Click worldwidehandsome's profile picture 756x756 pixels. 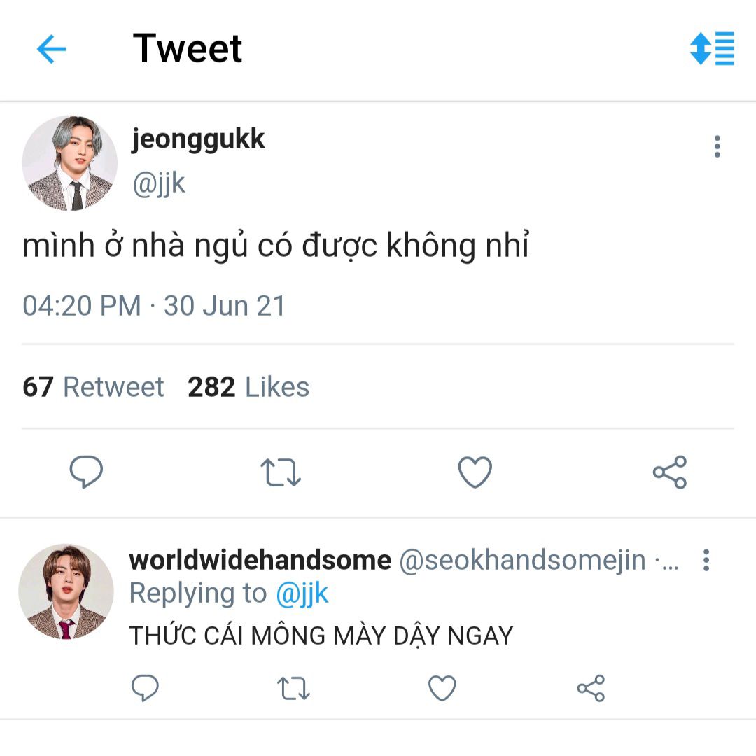click(x=66, y=592)
